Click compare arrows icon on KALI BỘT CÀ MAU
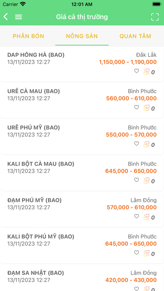 [146, 181]
